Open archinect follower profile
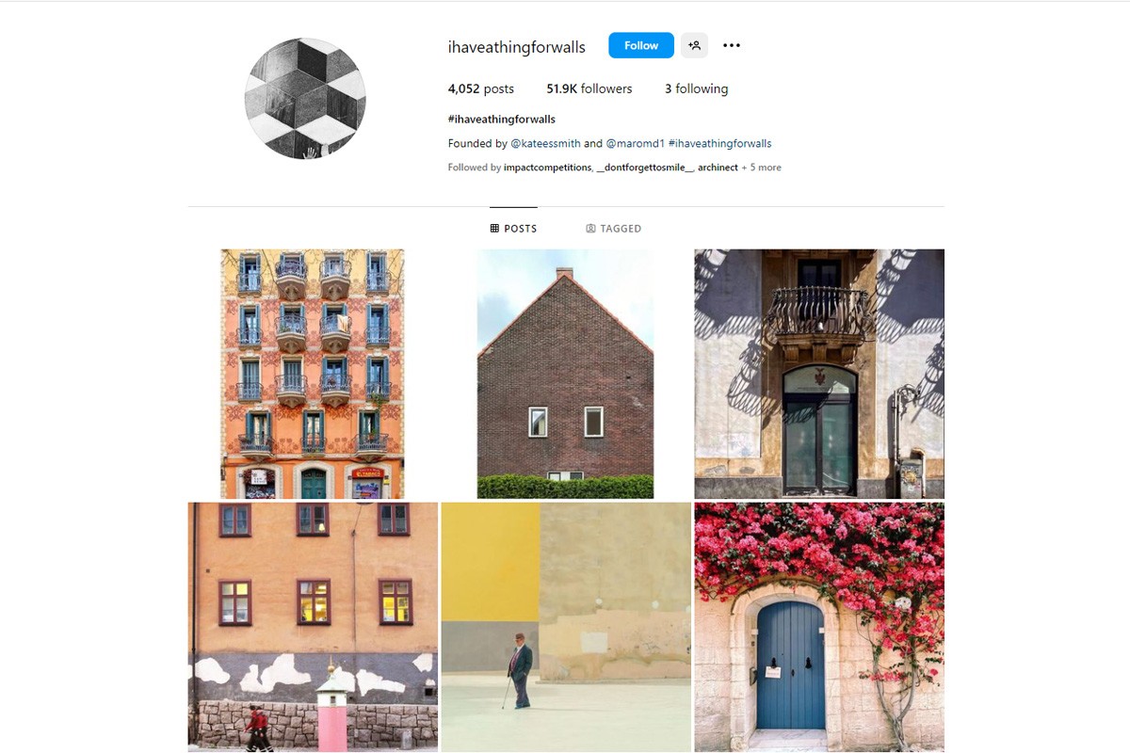The width and height of the screenshot is (1130, 753). (x=718, y=168)
